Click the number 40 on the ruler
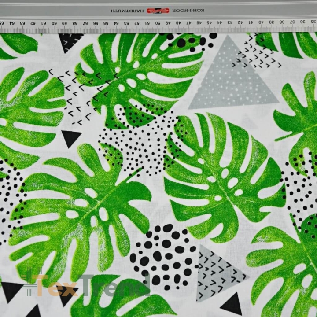The width and height of the screenshot is (317, 317). tap(261, 22)
